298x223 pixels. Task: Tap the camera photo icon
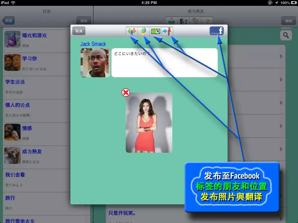[x=155, y=31]
